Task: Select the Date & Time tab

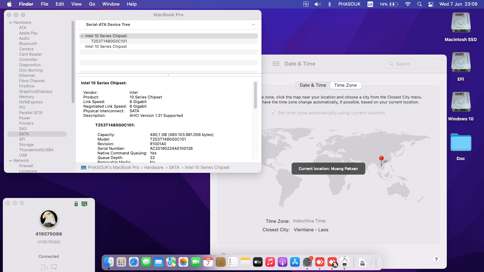Action: 312,85
